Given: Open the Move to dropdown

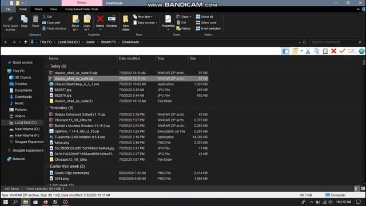Looking at the screenshot, I should click(x=75, y=23).
